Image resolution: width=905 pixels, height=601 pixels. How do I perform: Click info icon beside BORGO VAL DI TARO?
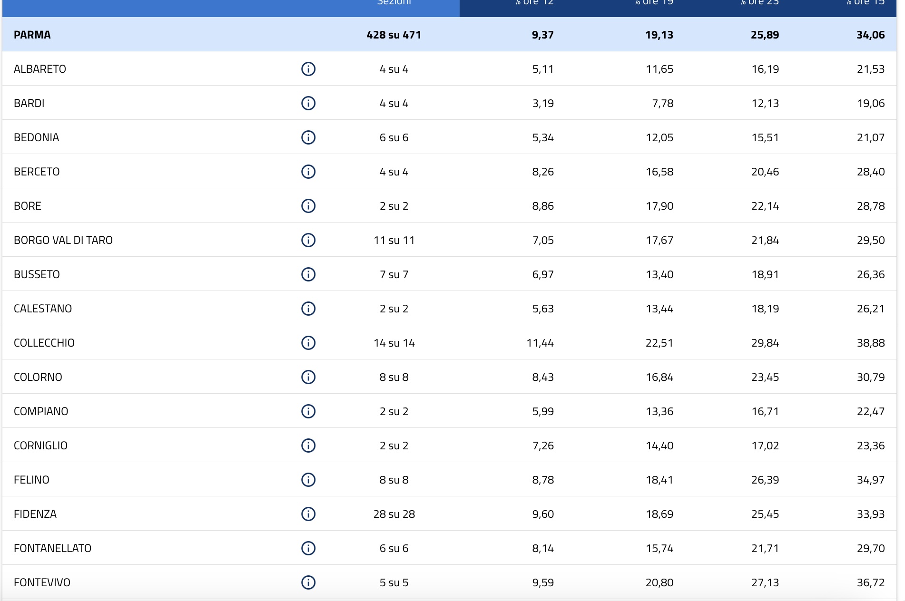coord(308,240)
